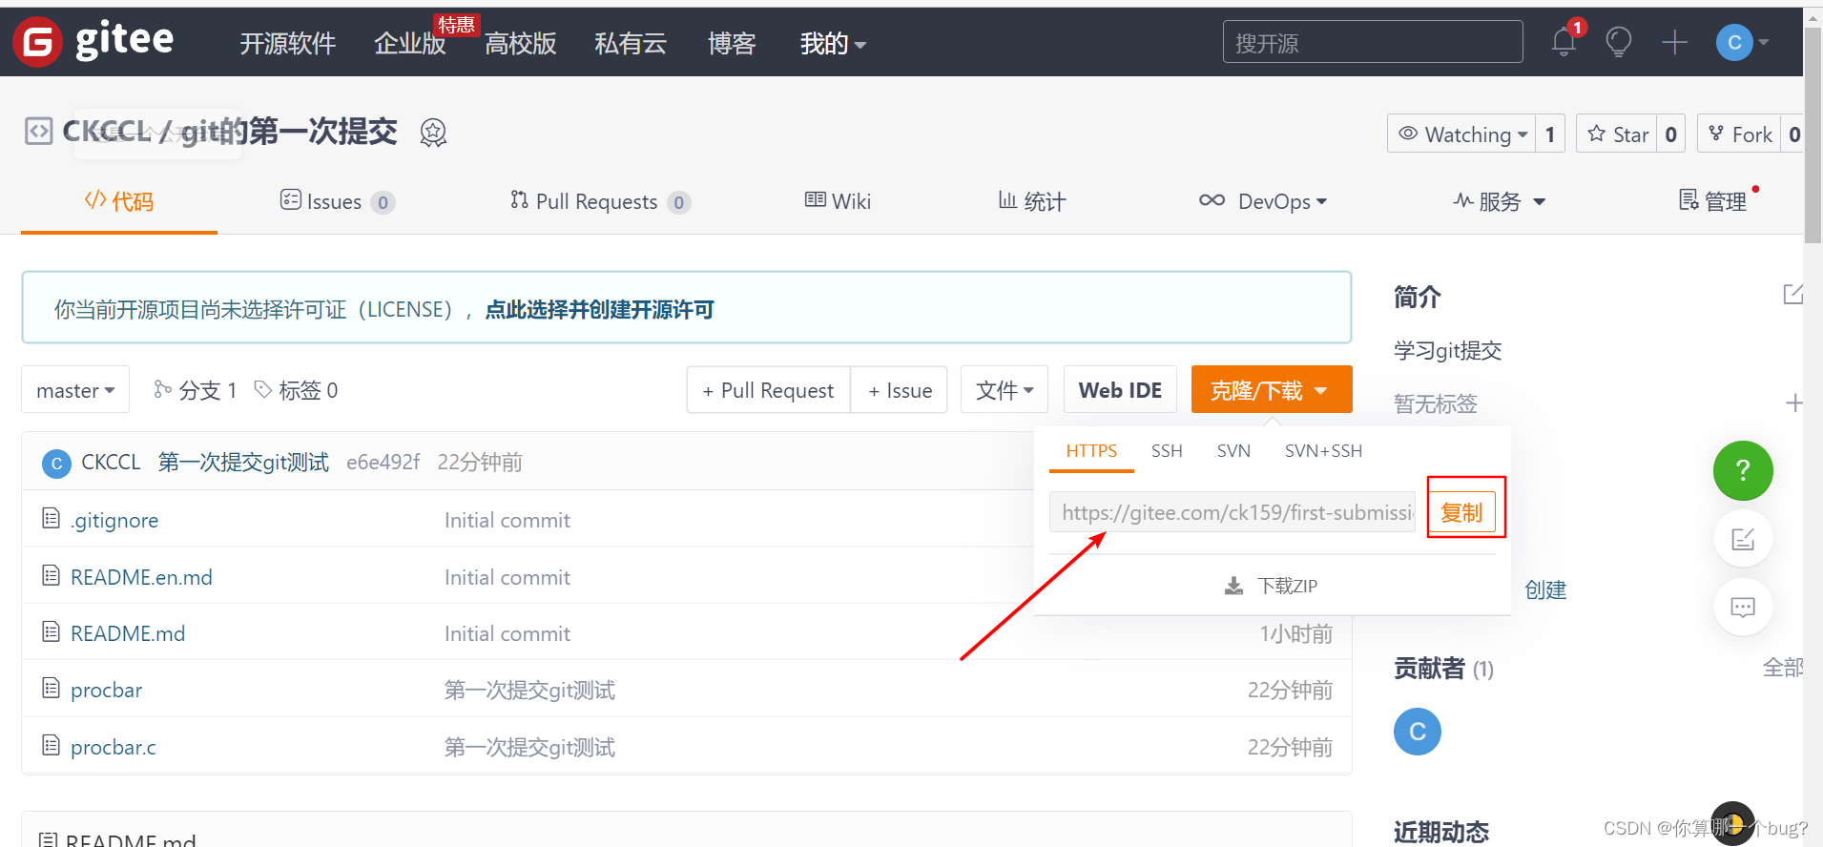Select the SVN+SSH clone tab
The width and height of the screenshot is (1823, 847).
click(x=1323, y=451)
